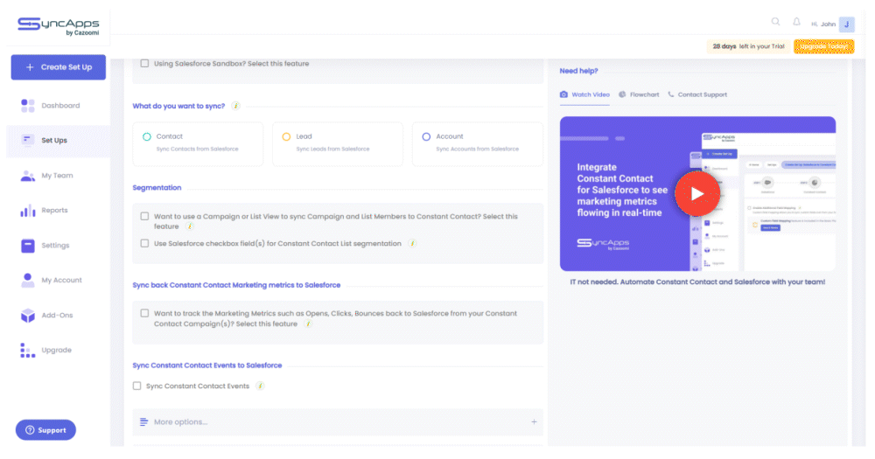875x459 pixels.
Task: Enable Campaign or List View sync checkbox
Action: pos(144,217)
